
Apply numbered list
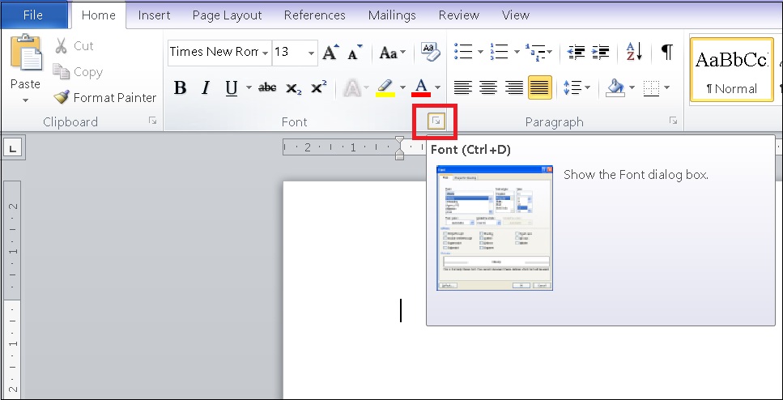click(499, 52)
